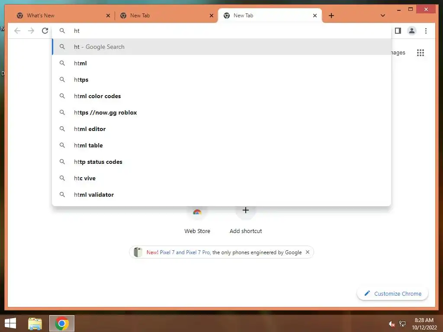
Task: Open the Web Store shortcut
Action: pos(197,220)
